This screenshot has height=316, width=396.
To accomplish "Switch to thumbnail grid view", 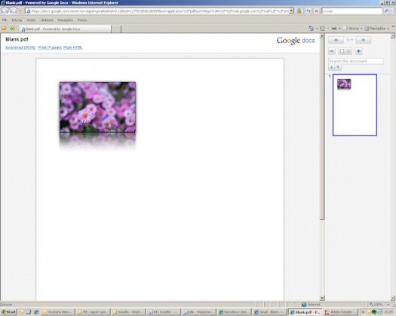I will click(x=348, y=51).
